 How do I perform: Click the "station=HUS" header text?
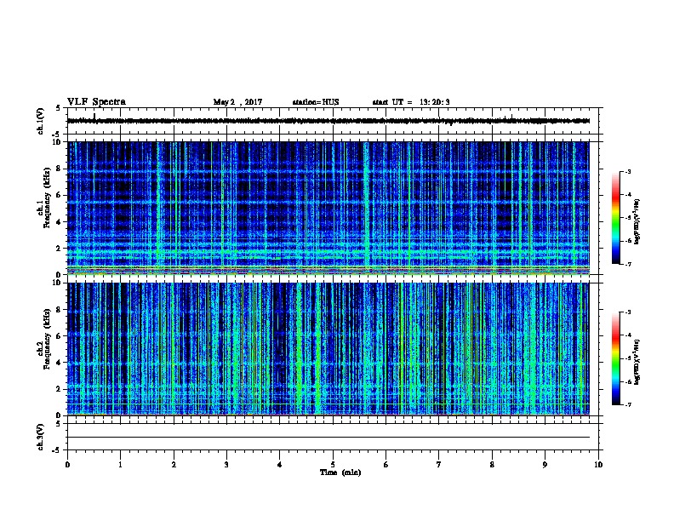pyautogui.click(x=316, y=102)
